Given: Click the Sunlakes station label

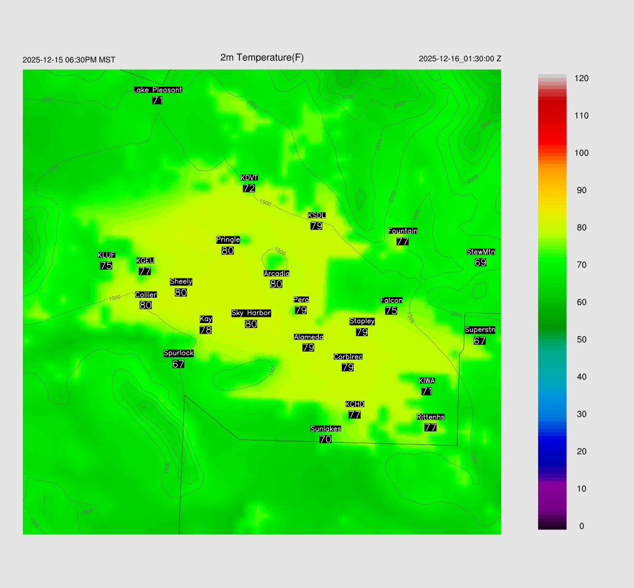Looking at the screenshot, I should pos(326,429).
